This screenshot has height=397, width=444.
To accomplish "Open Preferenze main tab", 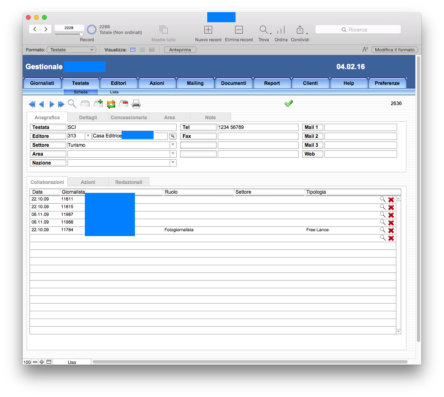I will coord(387,83).
